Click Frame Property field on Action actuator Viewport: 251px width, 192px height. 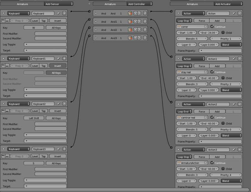220,50
